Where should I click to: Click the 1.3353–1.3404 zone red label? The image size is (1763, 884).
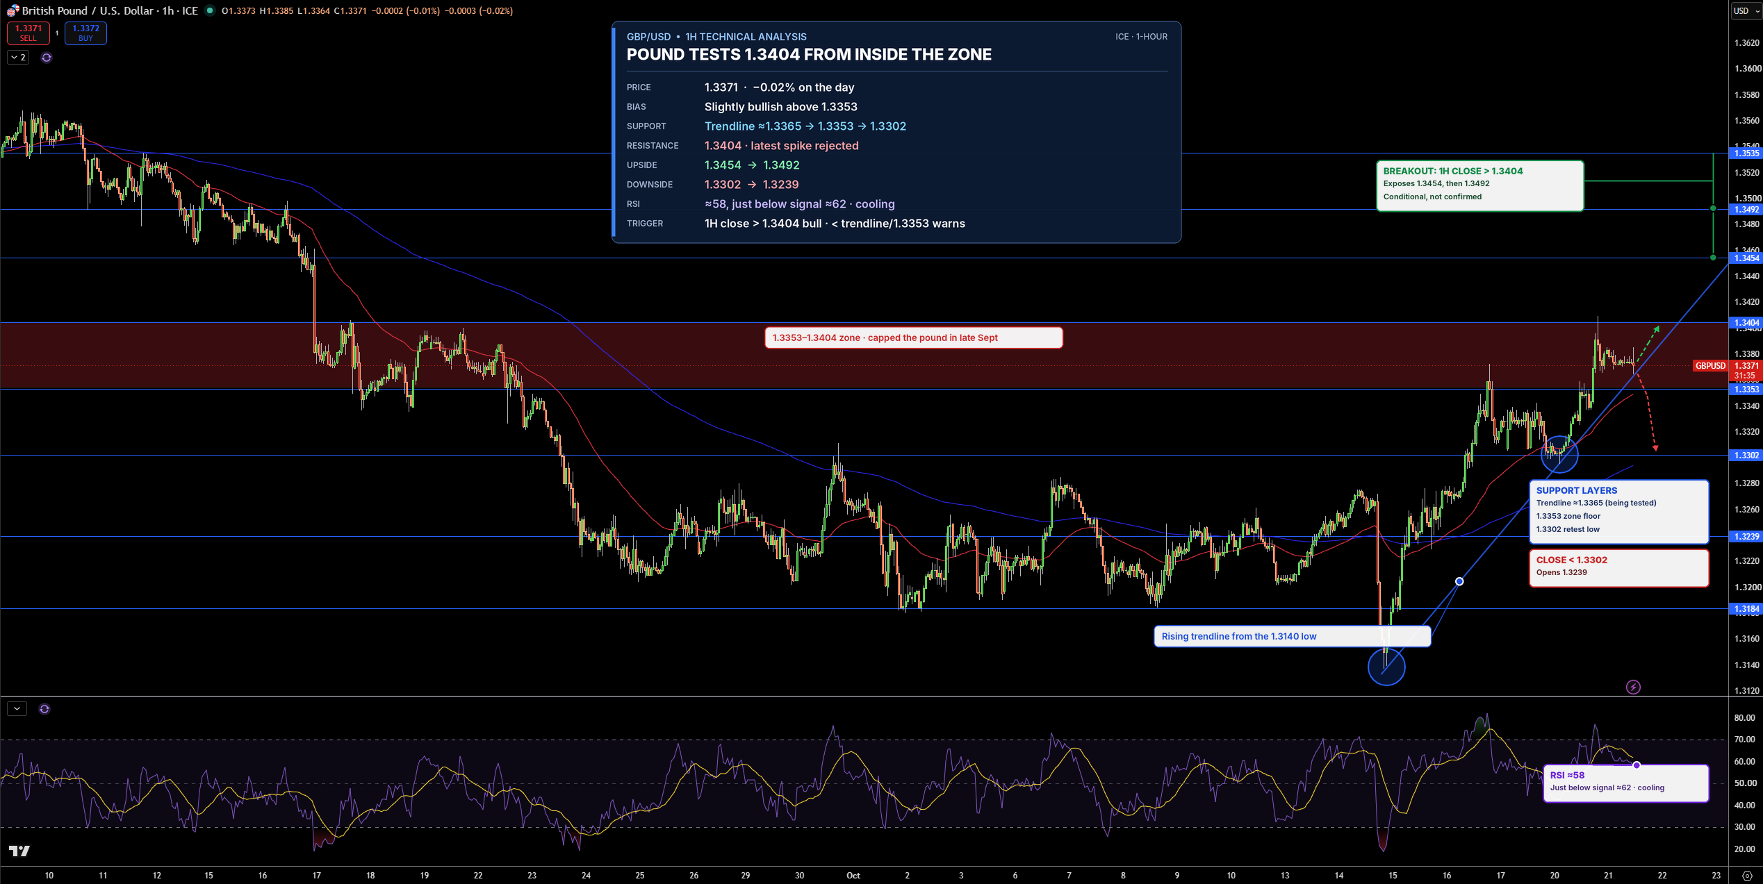913,338
